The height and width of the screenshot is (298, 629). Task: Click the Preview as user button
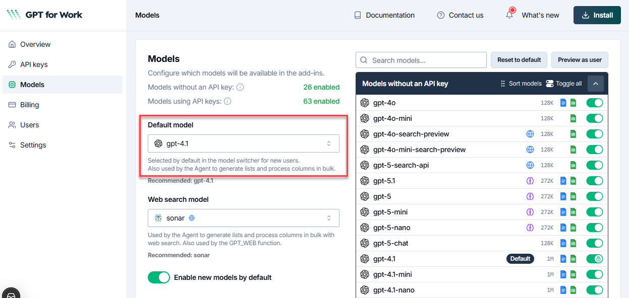pos(580,60)
